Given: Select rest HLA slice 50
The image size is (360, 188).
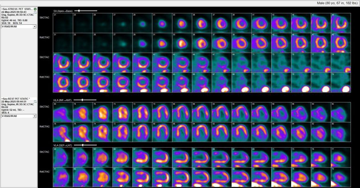Looking at the screenshot, I should coord(340,132).
